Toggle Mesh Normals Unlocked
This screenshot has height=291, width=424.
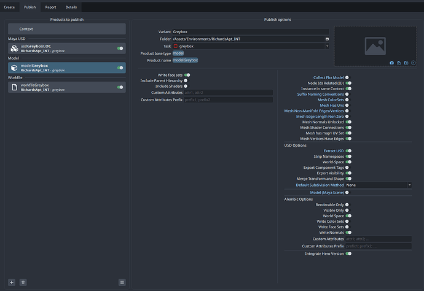click(x=348, y=122)
